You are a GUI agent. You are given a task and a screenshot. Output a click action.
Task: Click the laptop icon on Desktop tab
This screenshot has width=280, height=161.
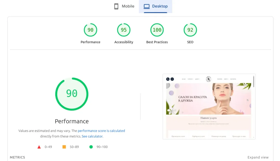pos(147,7)
